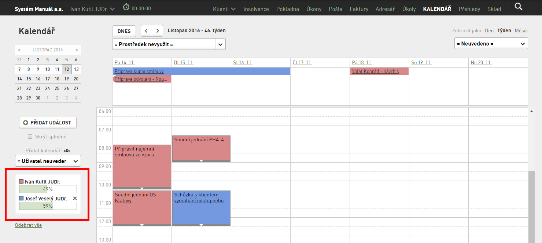Screen dimensions: 542x243
Task: Expand Soudní jednání PHA-4 event handle
Action: coord(201,161)
